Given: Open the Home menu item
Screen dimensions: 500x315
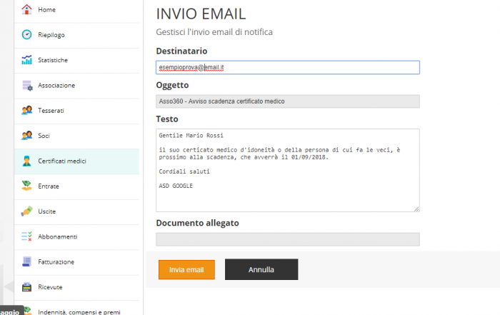Looking at the screenshot, I should tap(76, 10).
